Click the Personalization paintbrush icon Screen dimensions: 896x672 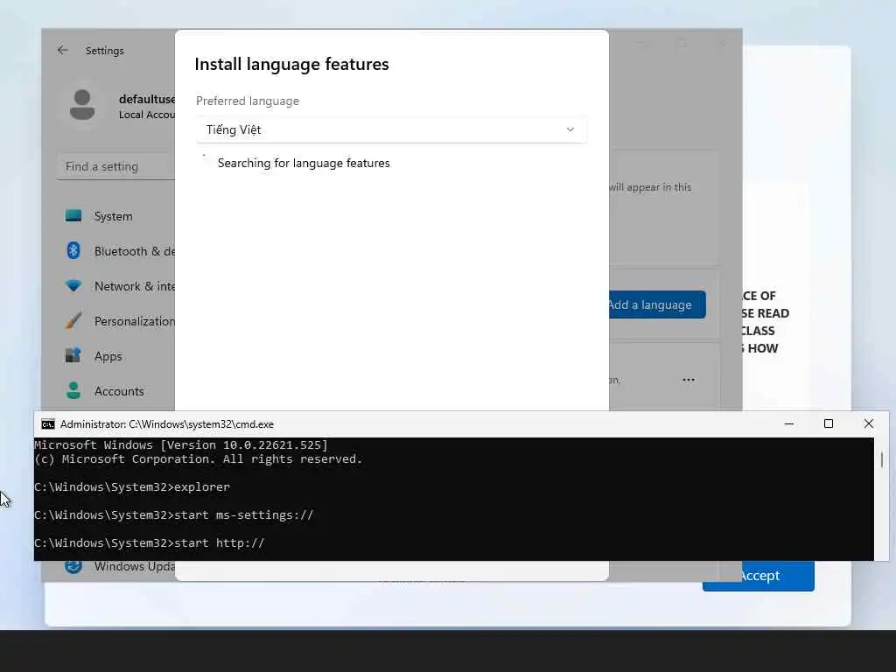(73, 320)
